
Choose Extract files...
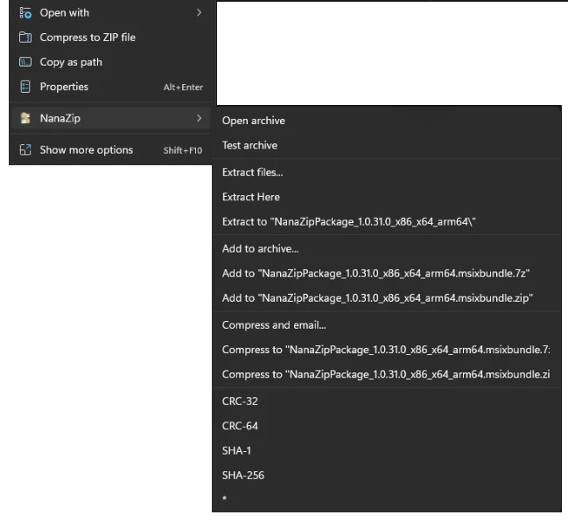387,172
